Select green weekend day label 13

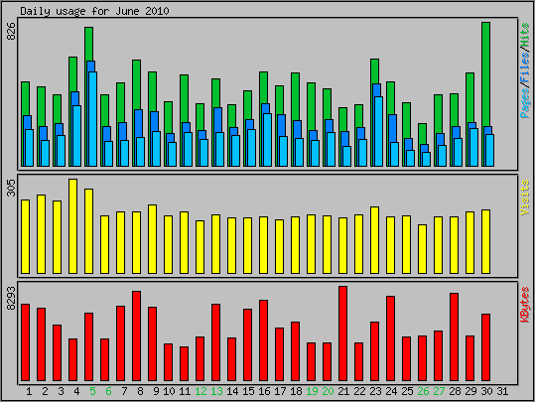click(216, 391)
